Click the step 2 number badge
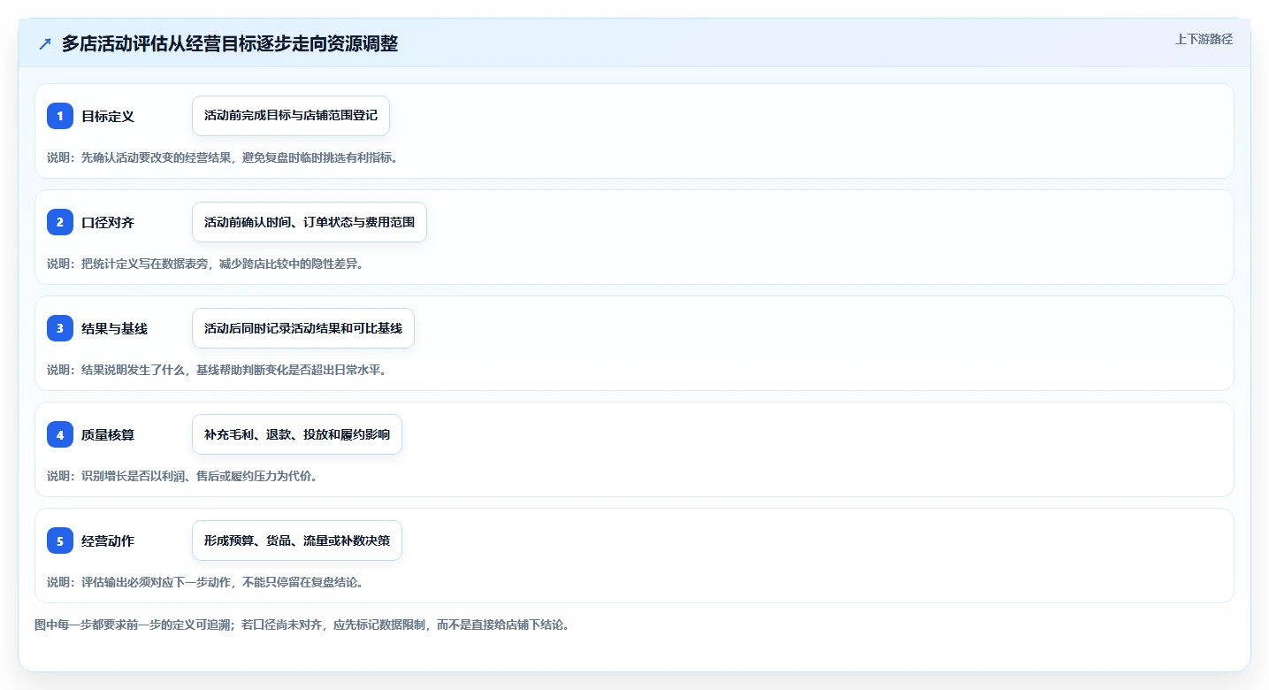Screen dimensions: 1269x690 (x=60, y=222)
